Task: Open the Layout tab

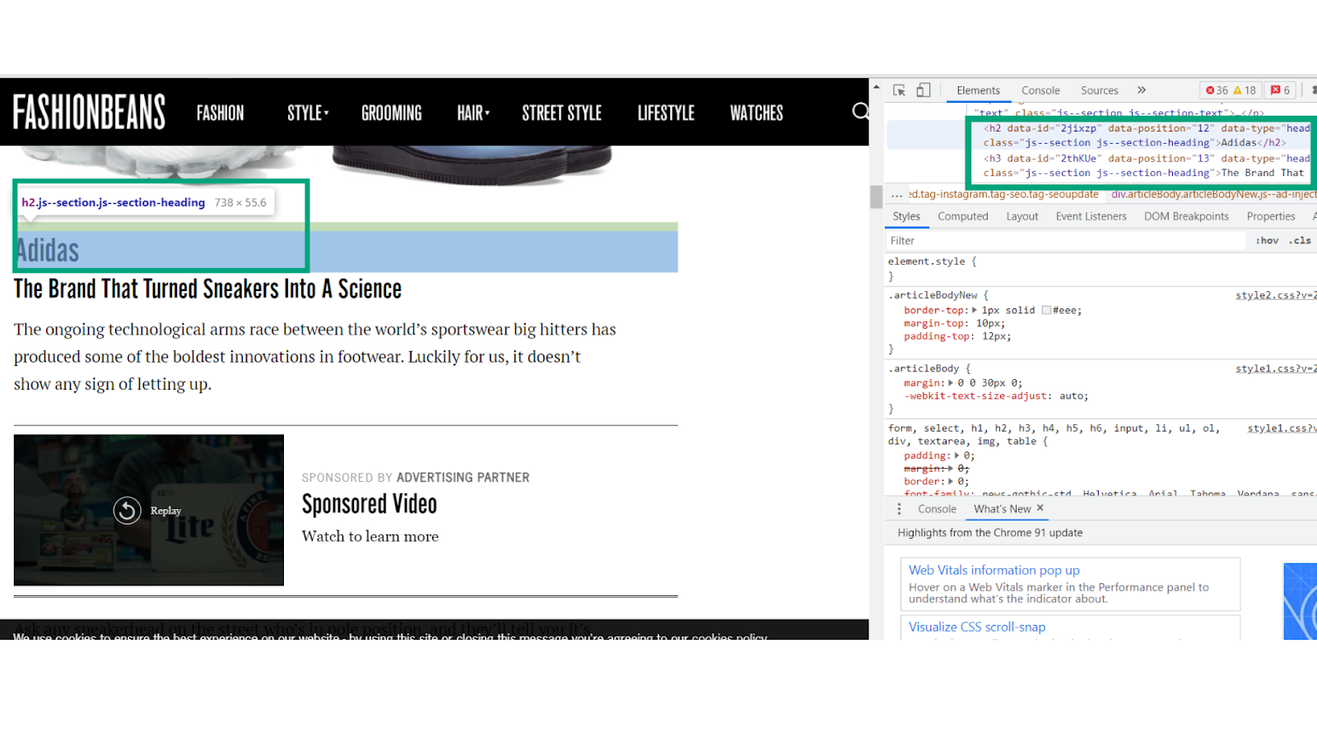Action: [x=1022, y=216]
